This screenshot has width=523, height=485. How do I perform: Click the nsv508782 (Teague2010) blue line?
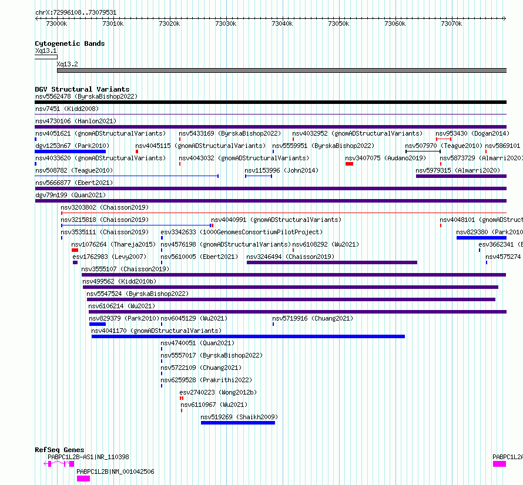(127, 176)
